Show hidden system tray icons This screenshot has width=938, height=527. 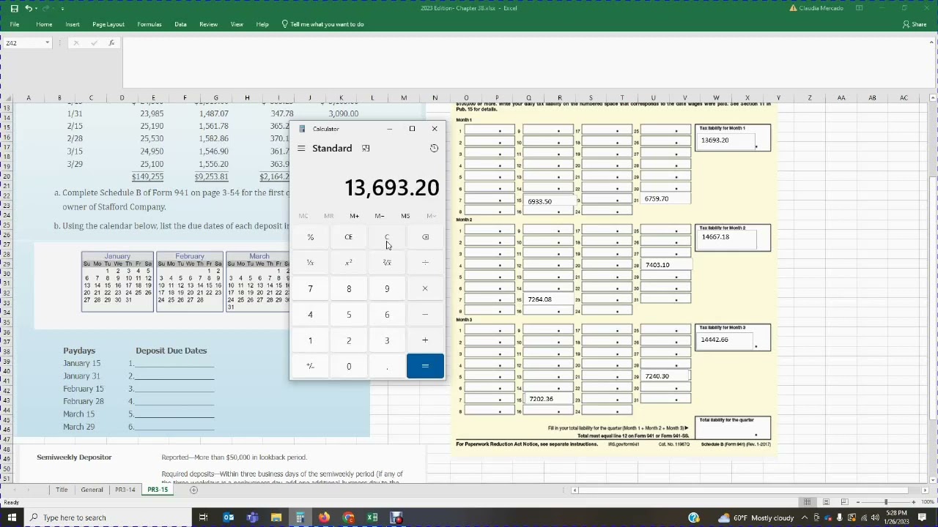coord(805,517)
